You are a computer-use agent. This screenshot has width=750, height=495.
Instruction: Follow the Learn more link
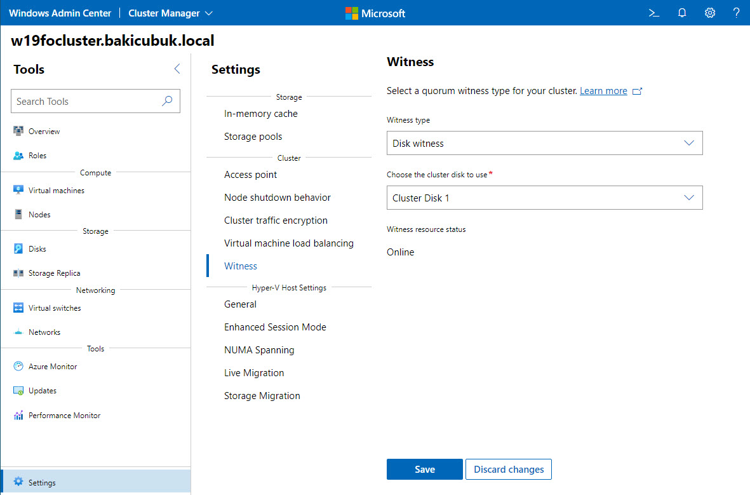coord(603,91)
